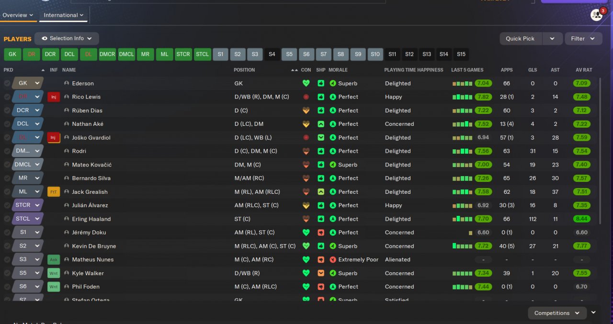Click Julián Álvarez's yellow heart condition icon
This screenshot has width=613, height=324.
click(306, 205)
